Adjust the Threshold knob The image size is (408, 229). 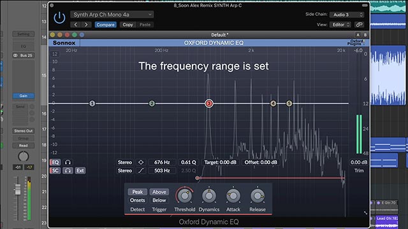pyautogui.click(x=184, y=195)
